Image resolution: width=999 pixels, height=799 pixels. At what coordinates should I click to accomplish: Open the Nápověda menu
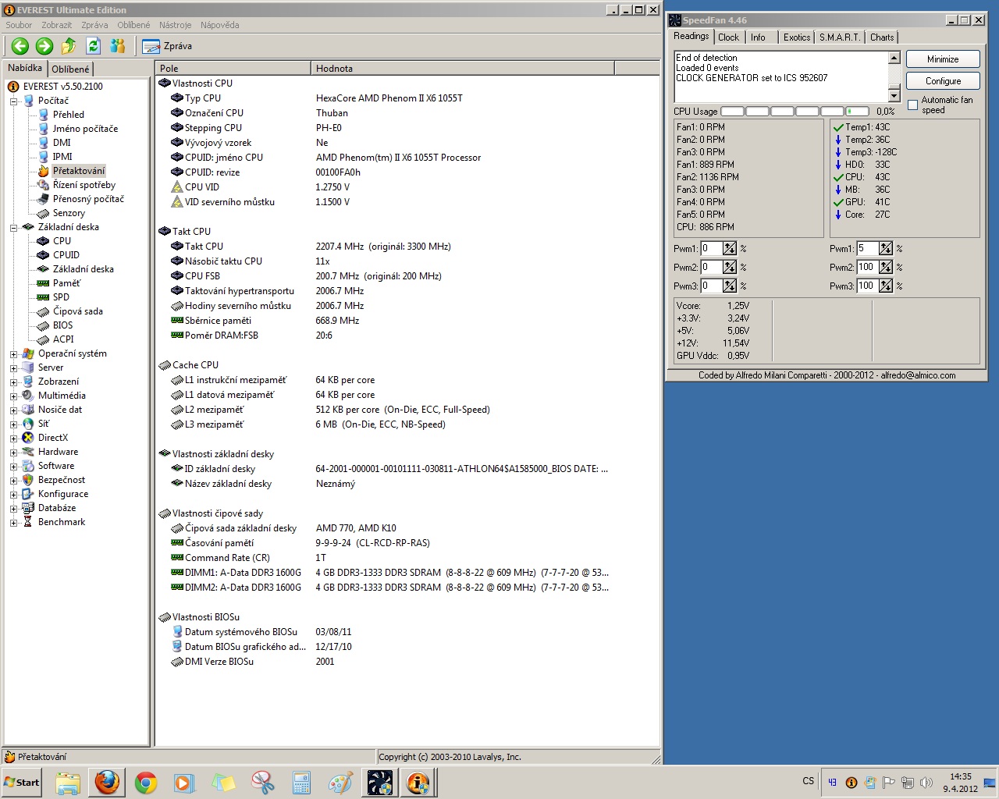tap(219, 25)
